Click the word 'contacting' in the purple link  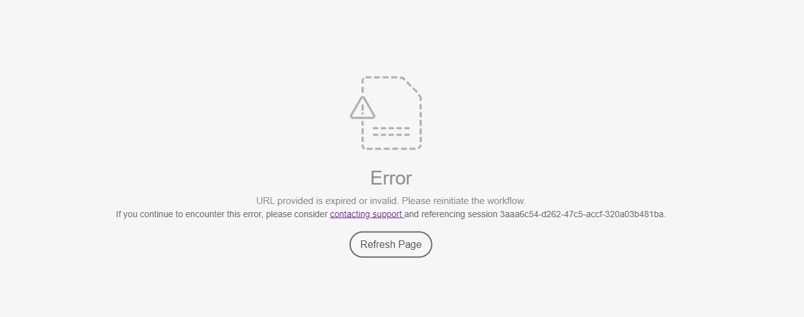[350, 214]
